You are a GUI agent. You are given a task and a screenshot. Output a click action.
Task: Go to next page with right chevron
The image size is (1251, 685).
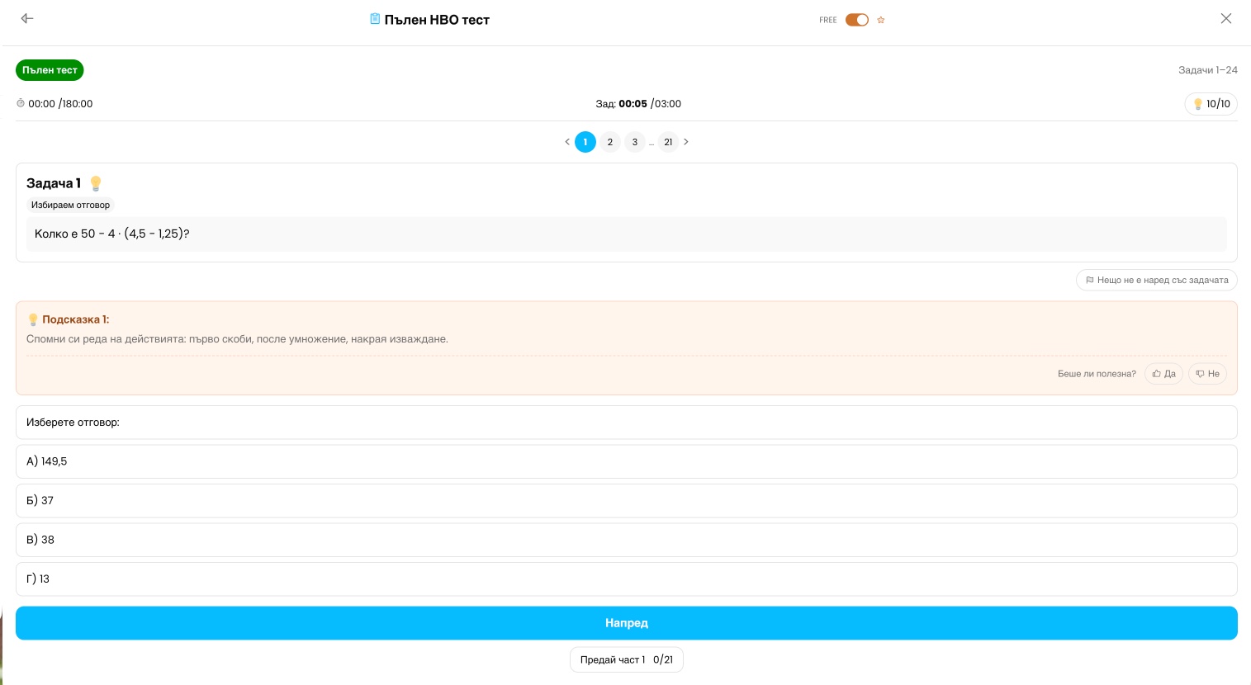click(x=686, y=142)
